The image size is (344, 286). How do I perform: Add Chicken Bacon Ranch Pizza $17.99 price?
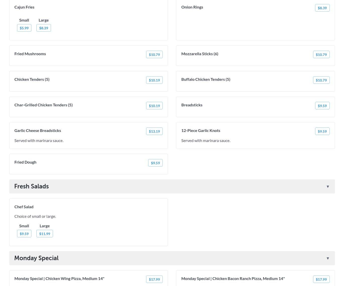coord(321,279)
